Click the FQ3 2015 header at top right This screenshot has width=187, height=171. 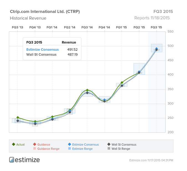click(163, 12)
